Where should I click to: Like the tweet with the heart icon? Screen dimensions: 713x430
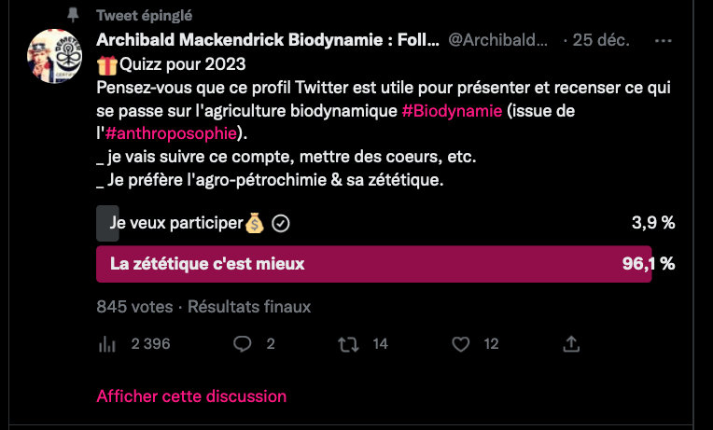[460, 344]
